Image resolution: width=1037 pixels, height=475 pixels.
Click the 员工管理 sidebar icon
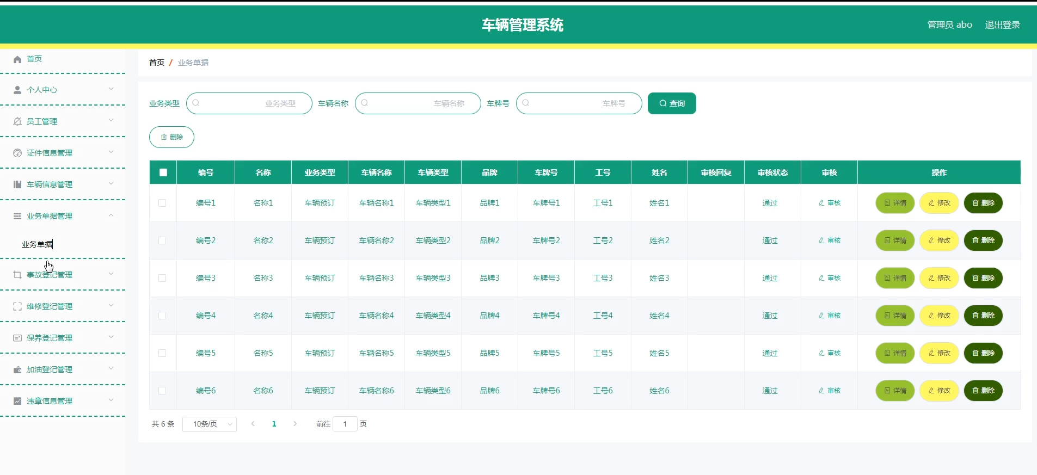(17, 121)
